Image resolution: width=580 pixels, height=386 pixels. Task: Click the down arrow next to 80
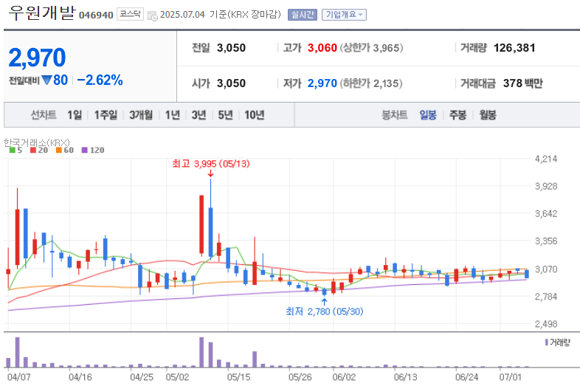click(x=46, y=80)
